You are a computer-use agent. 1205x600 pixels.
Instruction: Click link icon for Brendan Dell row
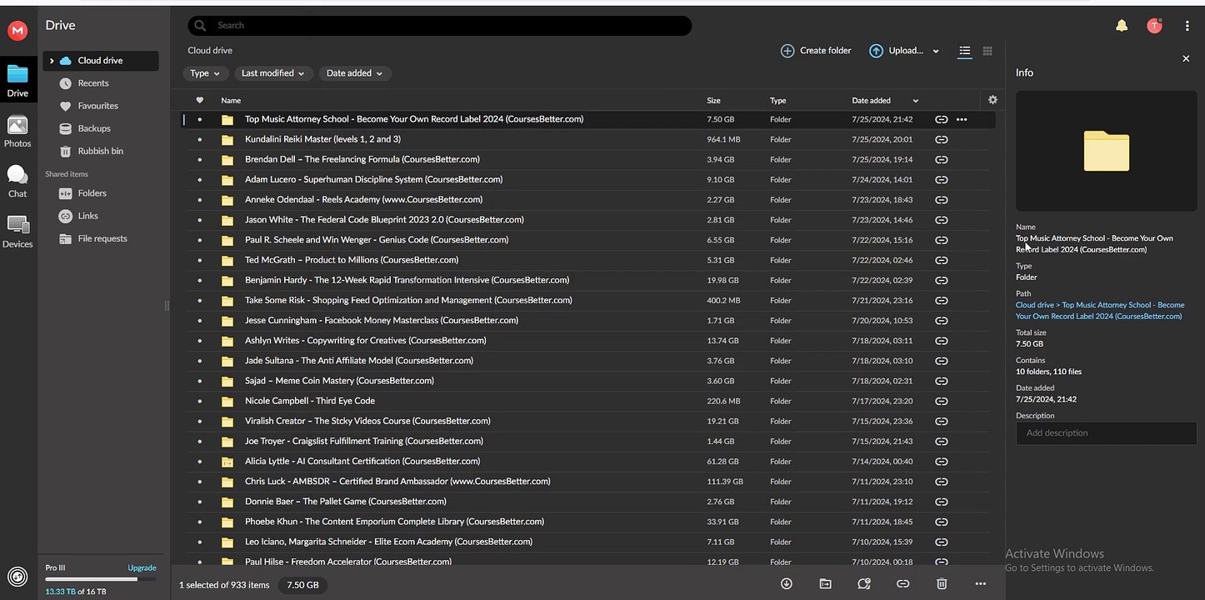[x=942, y=159]
